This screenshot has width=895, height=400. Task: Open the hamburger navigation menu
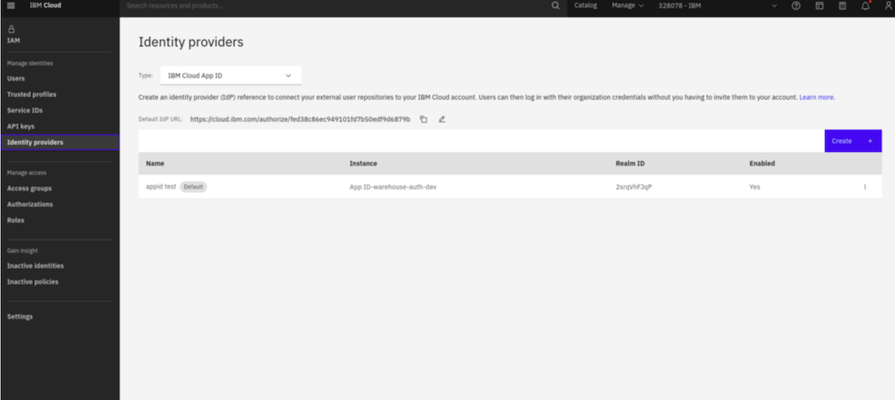[x=11, y=6]
